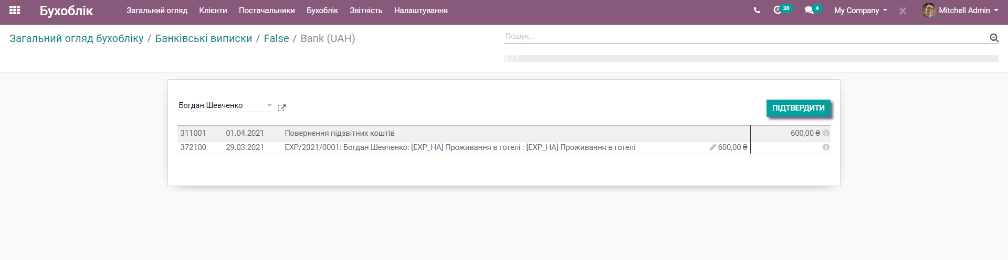Open Постачальники menu
Screen dimensions: 1008x260
tap(267, 10)
